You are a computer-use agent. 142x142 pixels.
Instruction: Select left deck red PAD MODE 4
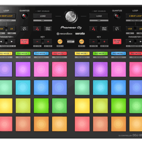[59, 54]
